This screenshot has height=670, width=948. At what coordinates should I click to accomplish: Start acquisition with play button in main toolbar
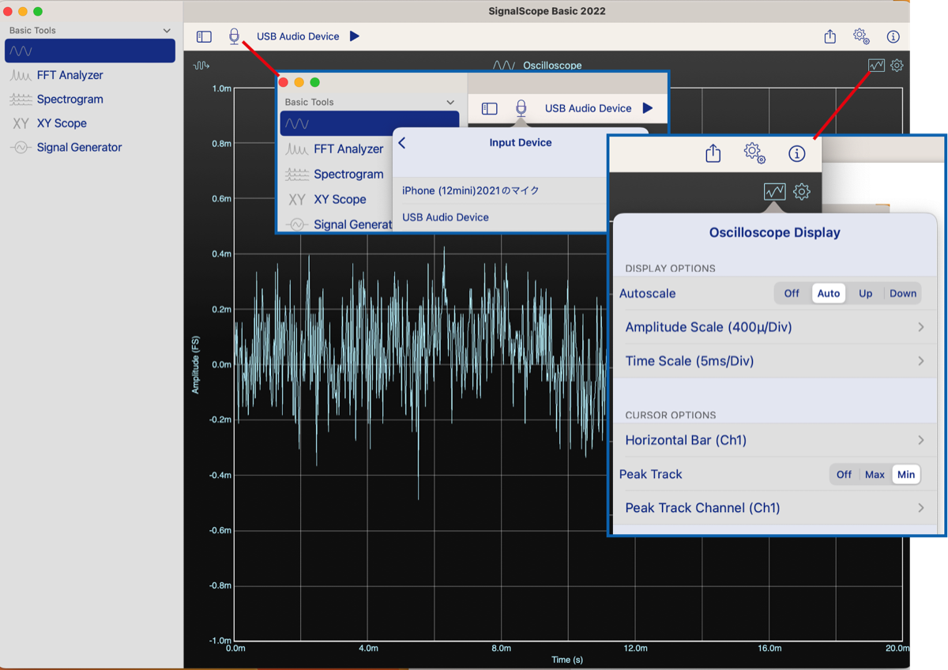355,36
